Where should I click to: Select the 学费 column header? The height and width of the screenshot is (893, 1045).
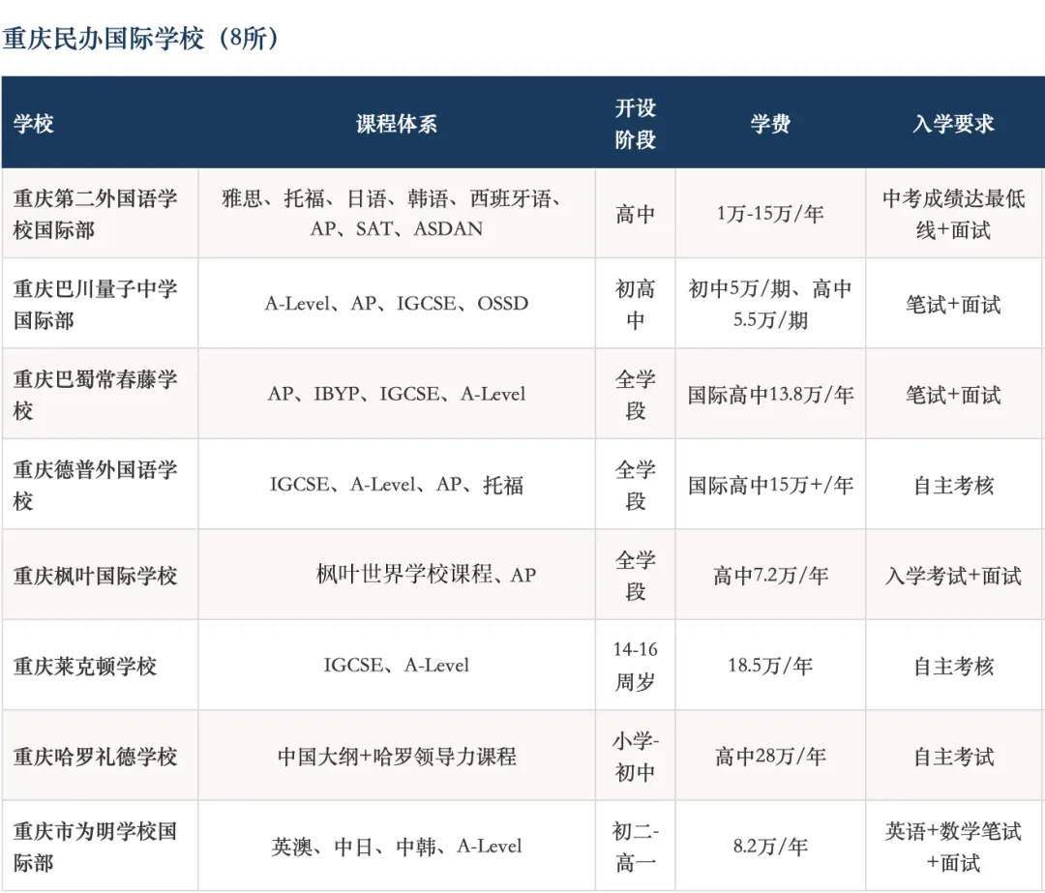(770, 123)
